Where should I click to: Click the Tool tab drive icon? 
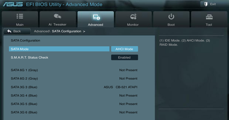click(209, 17)
